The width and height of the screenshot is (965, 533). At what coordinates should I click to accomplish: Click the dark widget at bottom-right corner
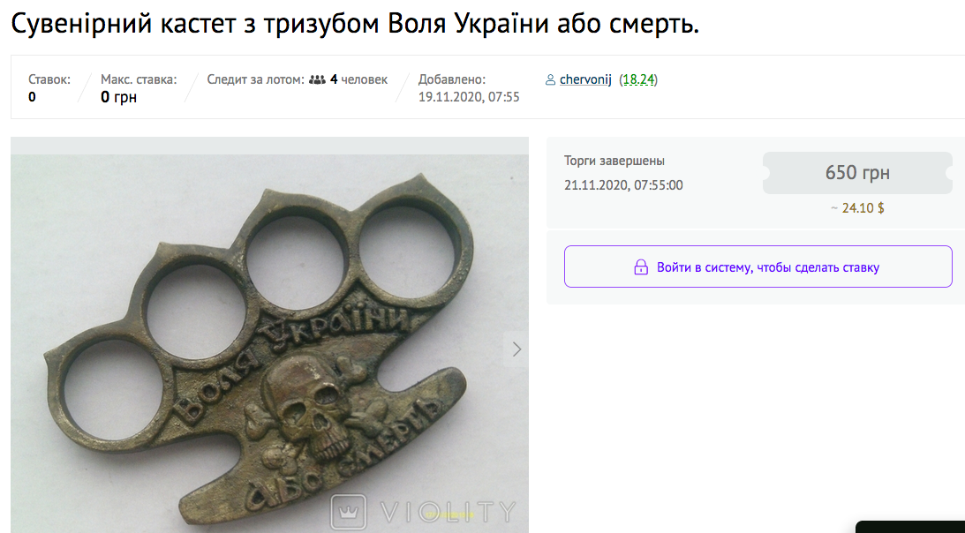click(910, 527)
